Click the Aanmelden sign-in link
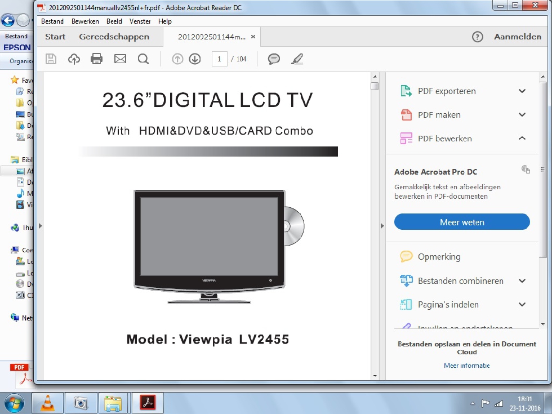 (x=518, y=37)
